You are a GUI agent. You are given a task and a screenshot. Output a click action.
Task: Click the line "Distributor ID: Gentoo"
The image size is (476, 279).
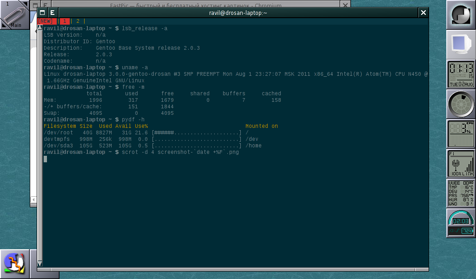coord(79,41)
